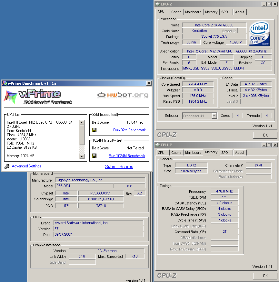Run the 32M Benchmark

click(x=129, y=130)
